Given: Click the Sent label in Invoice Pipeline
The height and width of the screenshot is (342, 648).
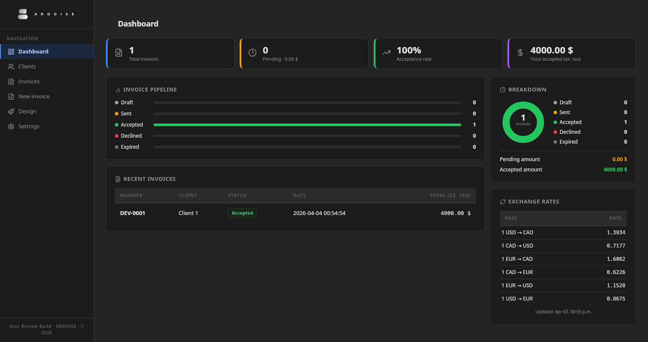Looking at the screenshot, I should point(126,114).
